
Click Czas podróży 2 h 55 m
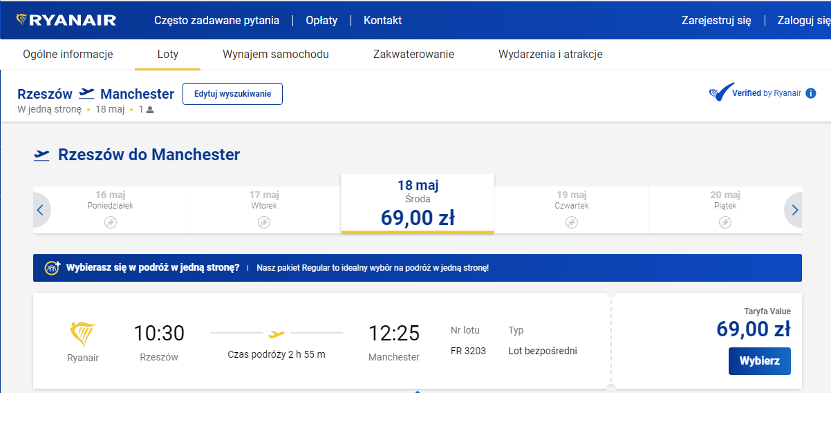(277, 354)
